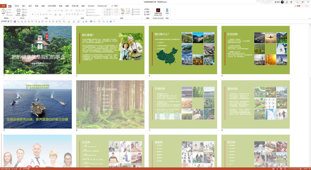Open Create and Share Adobe PDF
Image resolution: width=311 pixels, height=170 pixels.
pyautogui.click(x=158, y=12)
